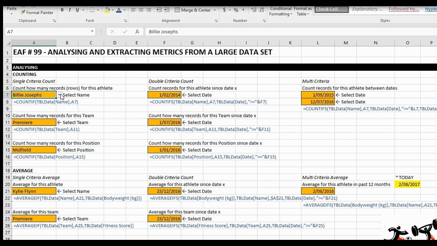Apply the Explanatory cell style
This screenshot has width=437, height=246.
coord(367,9)
